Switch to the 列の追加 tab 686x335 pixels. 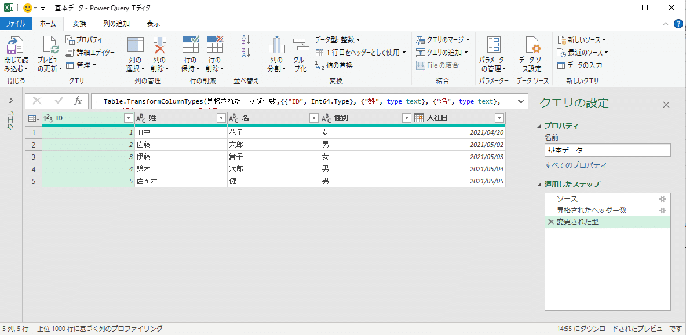click(x=116, y=24)
